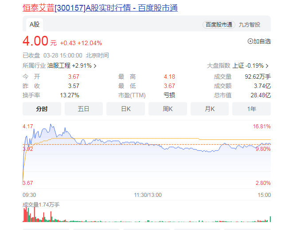The image size is (289, 230).
Task: Click the 总市值 28.48亿 value
Action: click(261, 95)
